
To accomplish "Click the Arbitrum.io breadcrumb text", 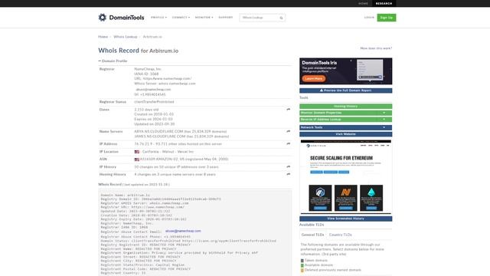I will coord(152,37).
